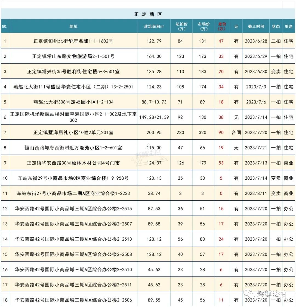Click address 万隆苑小区1-2-601室

73,148
